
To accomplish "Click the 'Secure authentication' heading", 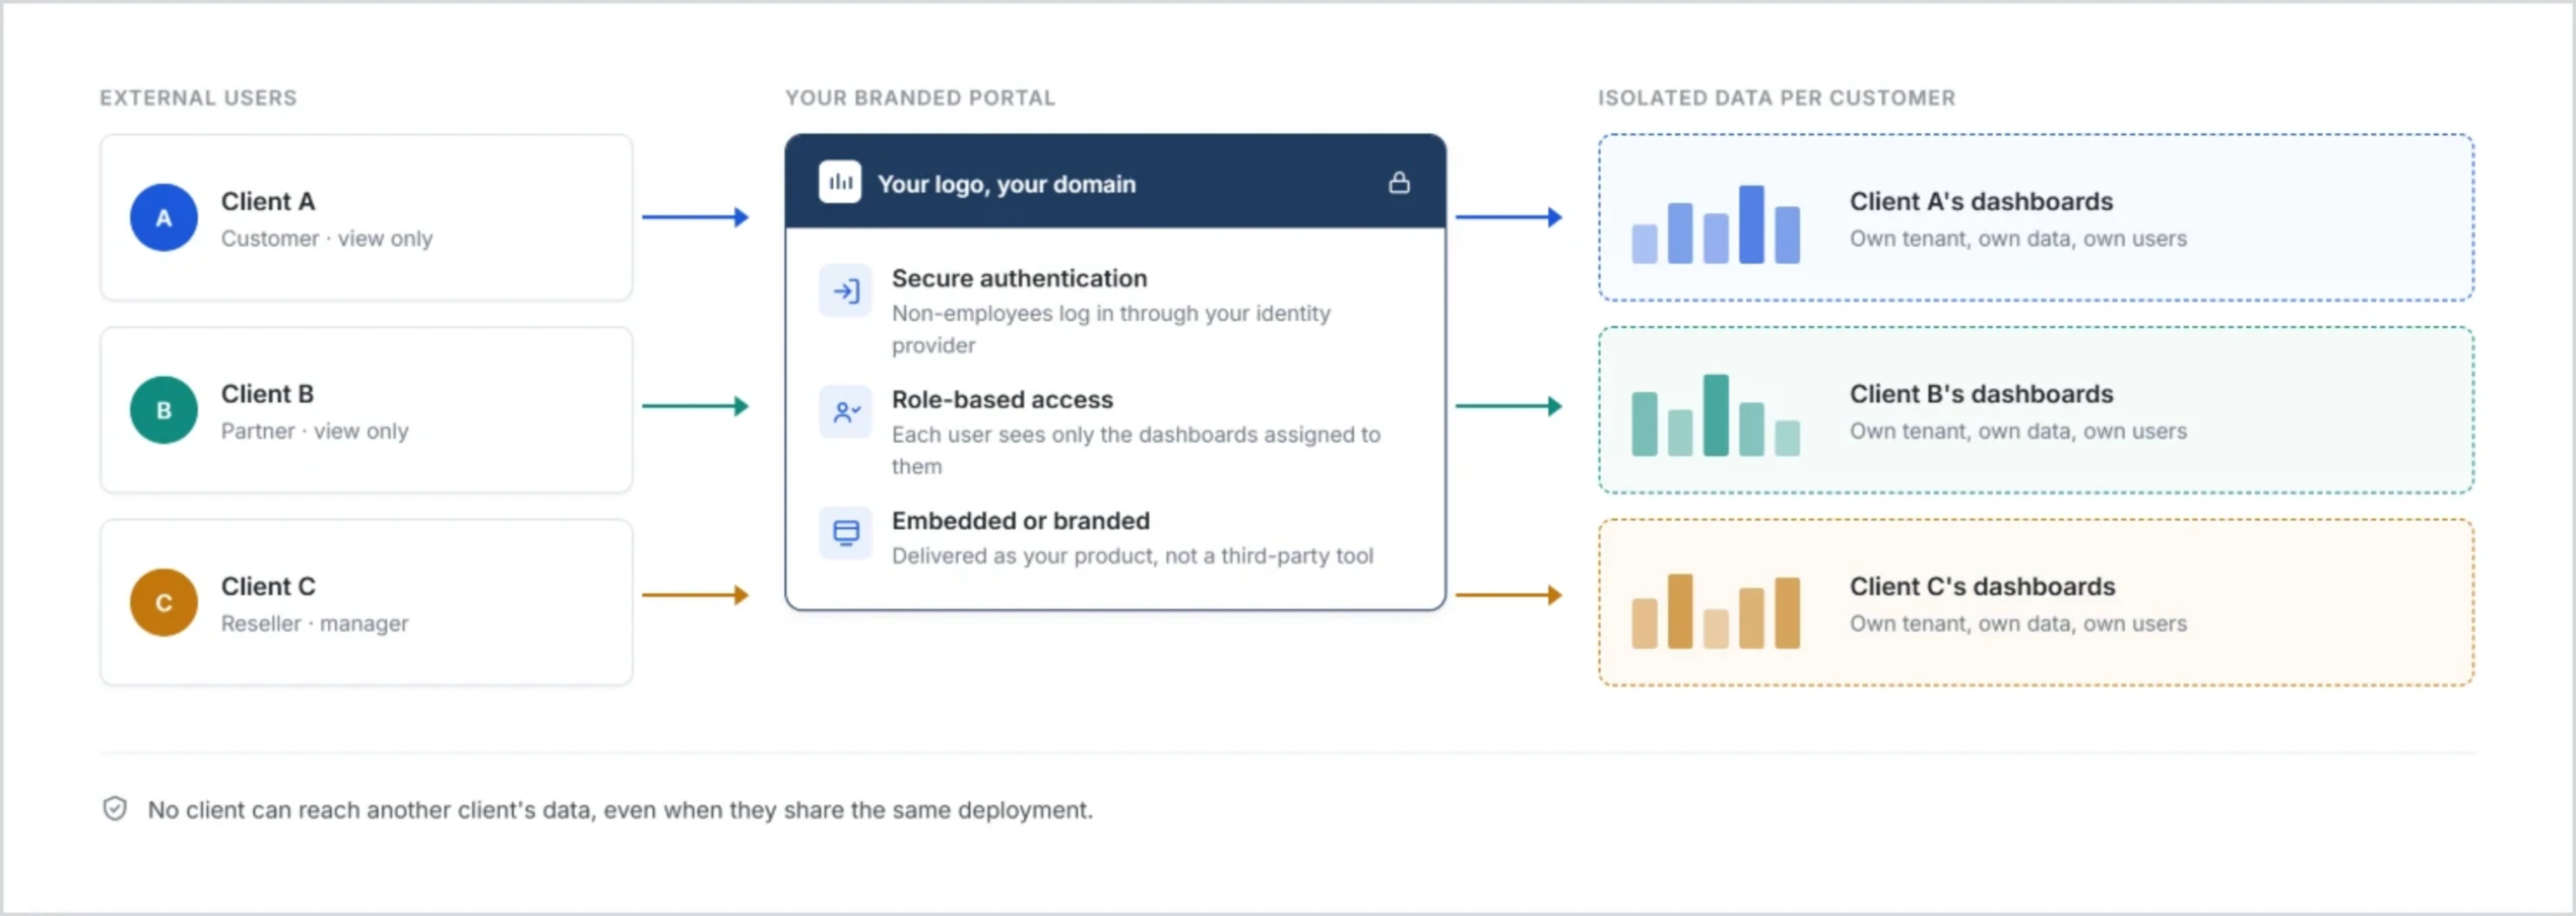I will 1020,279.
